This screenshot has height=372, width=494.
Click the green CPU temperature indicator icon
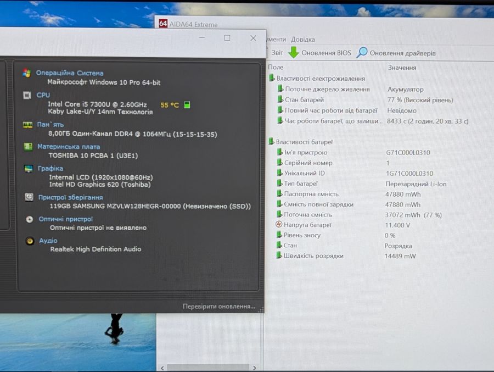pos(187,105)
